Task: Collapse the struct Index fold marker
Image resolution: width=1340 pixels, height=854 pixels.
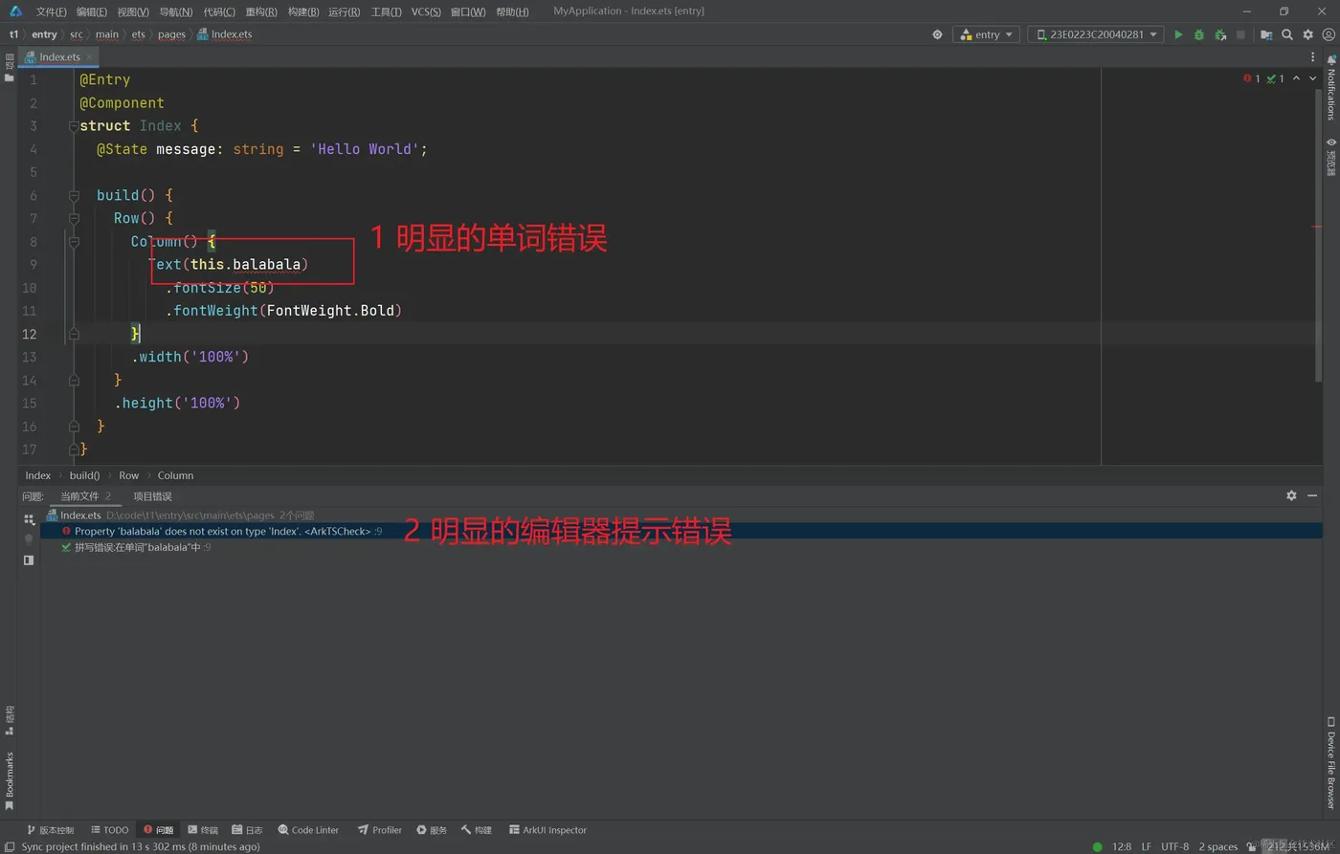Action: [x=74, y=126]
